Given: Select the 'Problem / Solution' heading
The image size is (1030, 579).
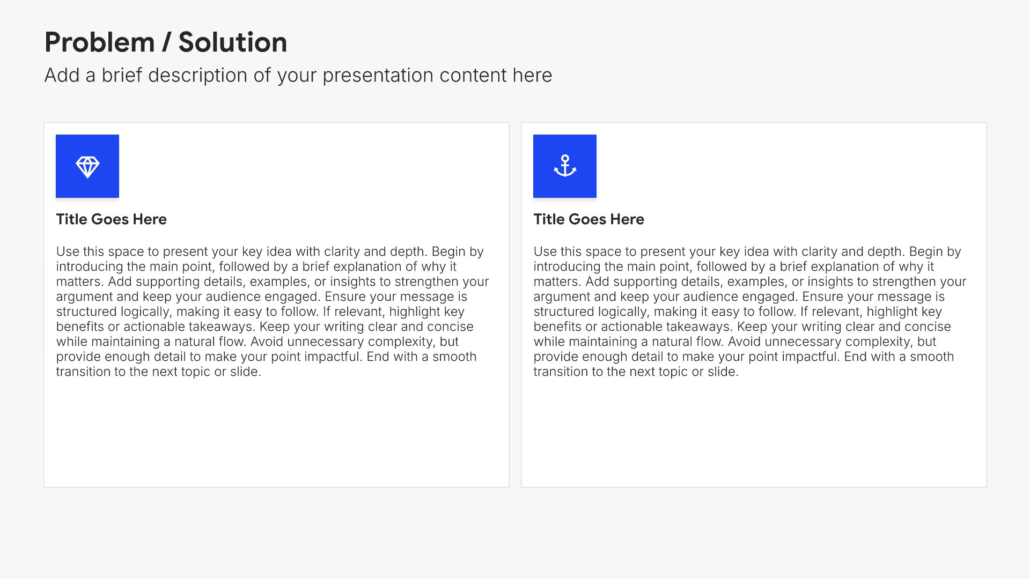Looking at the screenshot, I should pos(166,42).
